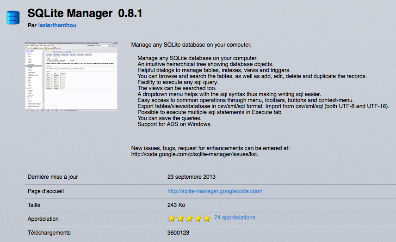This screenshot has width=396, height=242.
Task: Click the second rating star
Action: [180, 218]
